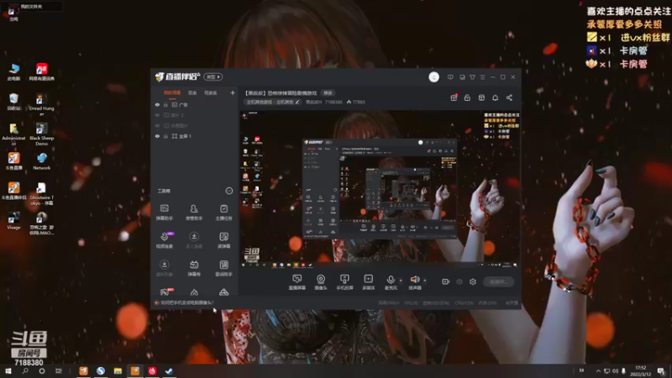Add the 直播屏幕 screen capture source
This screenshot has width=672, height=378.
tap(297, 282)
